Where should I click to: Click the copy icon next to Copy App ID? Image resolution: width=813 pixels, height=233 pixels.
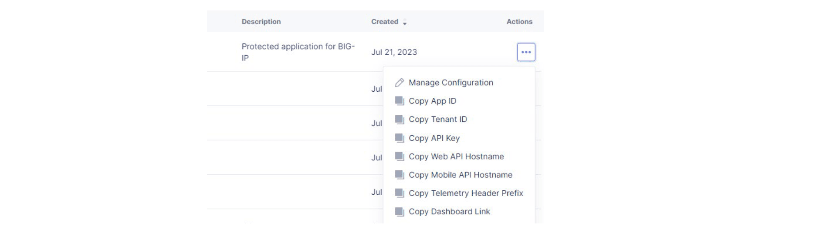(399, 101)
